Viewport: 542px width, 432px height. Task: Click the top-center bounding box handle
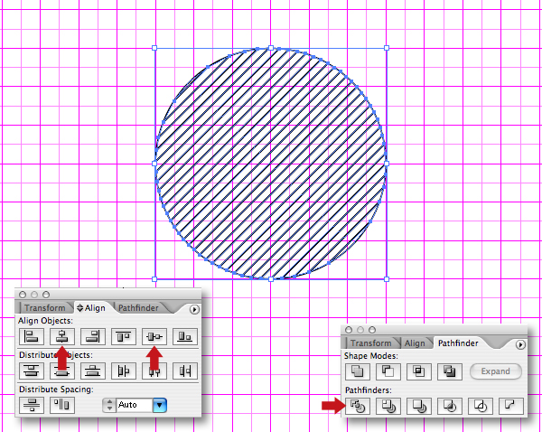(271, 48)
